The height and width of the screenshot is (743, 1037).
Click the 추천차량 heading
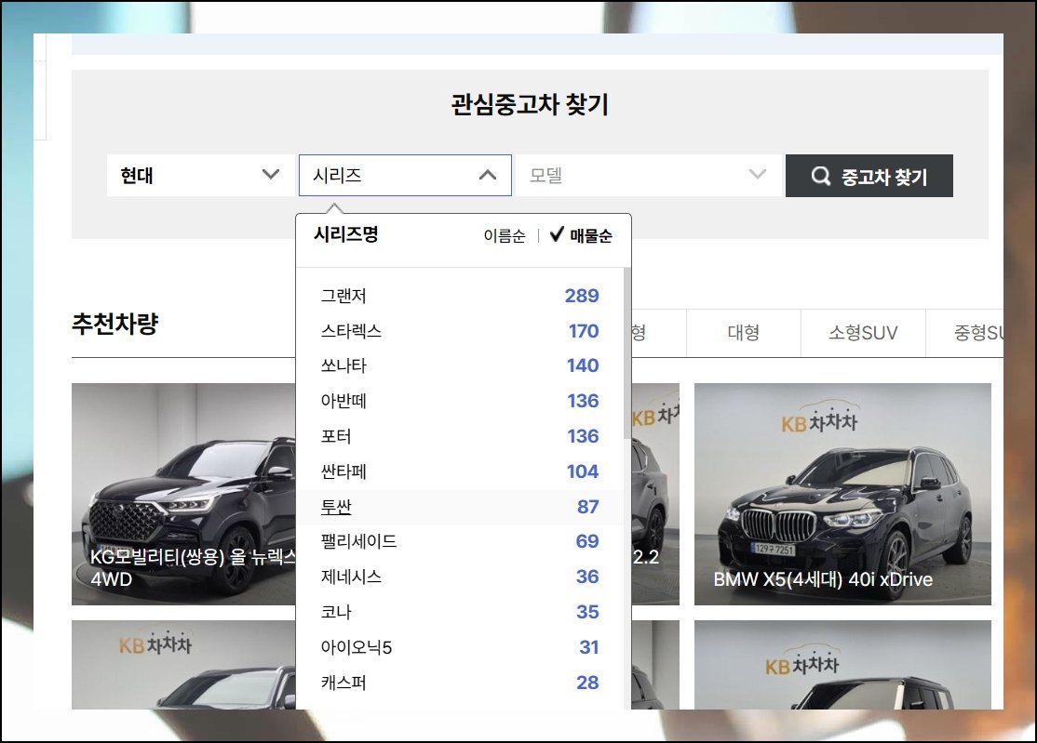pos(115,324)
